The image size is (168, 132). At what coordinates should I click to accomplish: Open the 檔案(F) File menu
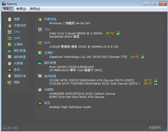(8, 9)
